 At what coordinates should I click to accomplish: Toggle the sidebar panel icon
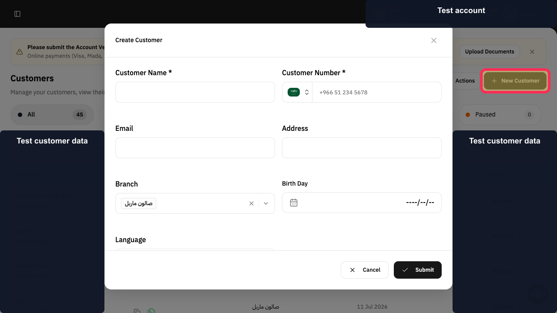pos(17,14)
